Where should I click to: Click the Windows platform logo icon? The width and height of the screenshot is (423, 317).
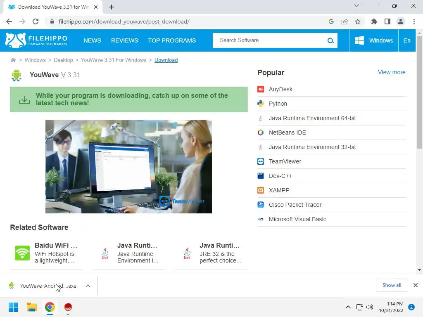point(359,40)
